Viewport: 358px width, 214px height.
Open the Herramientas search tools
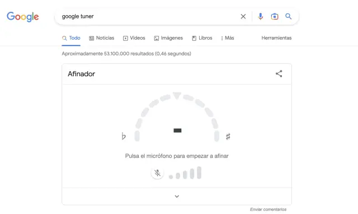tap(276, 38)
